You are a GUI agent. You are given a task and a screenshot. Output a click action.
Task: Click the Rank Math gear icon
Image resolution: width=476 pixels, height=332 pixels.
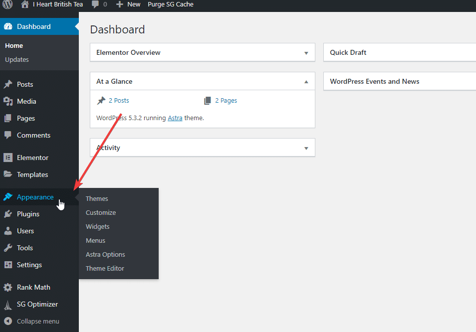coord(8,288)
